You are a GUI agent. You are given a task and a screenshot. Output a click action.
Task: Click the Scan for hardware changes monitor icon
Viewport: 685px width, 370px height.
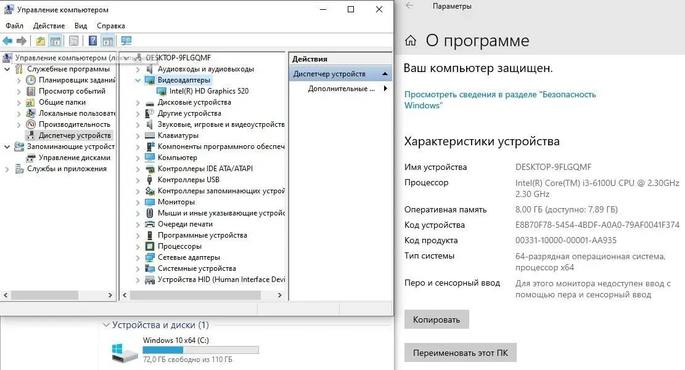(126, 41)
